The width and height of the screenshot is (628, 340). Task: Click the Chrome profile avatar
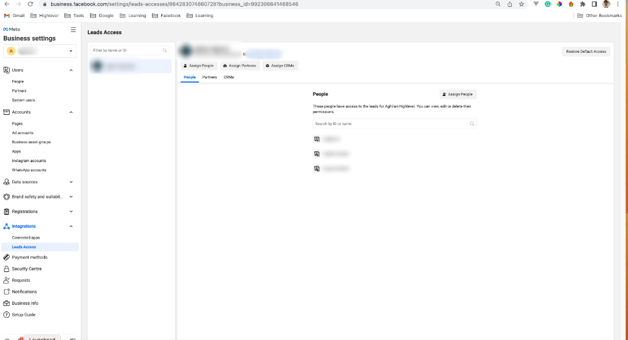tap(606, 4)
